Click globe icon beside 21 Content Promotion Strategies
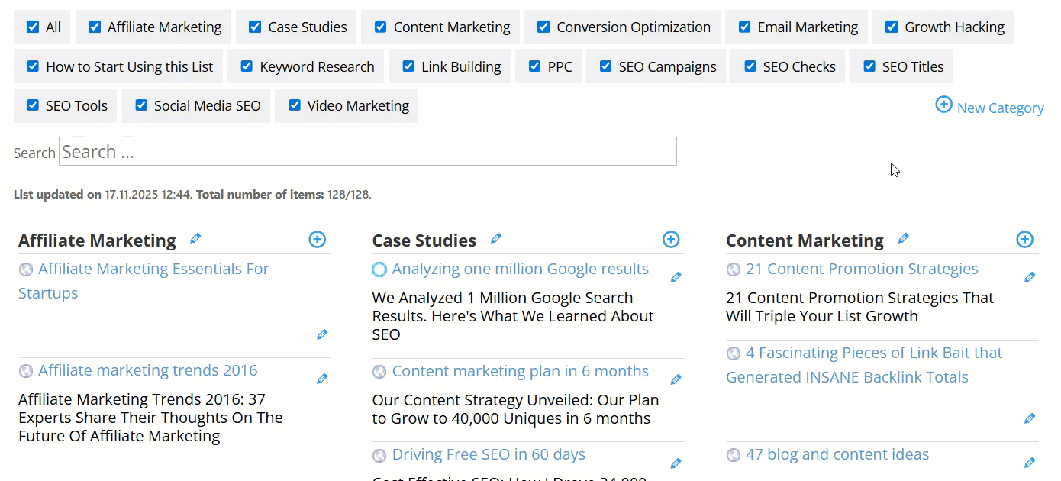Viewport: 1061px width, 481px height. [734, 270]
